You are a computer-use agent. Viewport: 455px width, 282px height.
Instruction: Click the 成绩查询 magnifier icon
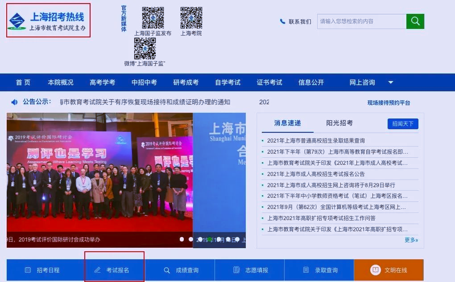coord(166,270)
